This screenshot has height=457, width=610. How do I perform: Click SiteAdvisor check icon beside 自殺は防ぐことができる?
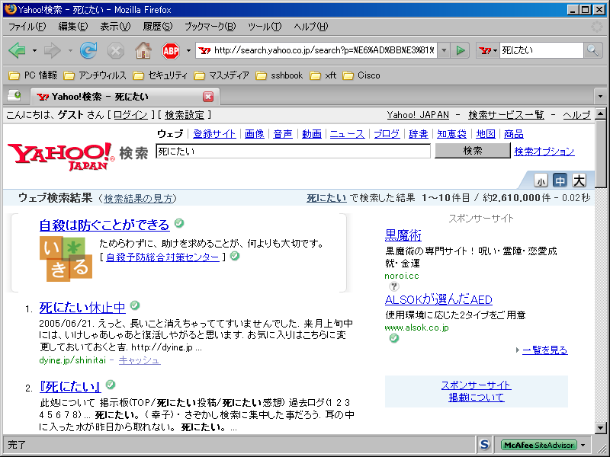(179, 223)
